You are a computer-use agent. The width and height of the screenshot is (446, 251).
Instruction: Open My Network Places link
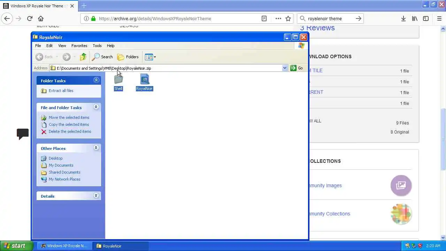coord(64,179)
